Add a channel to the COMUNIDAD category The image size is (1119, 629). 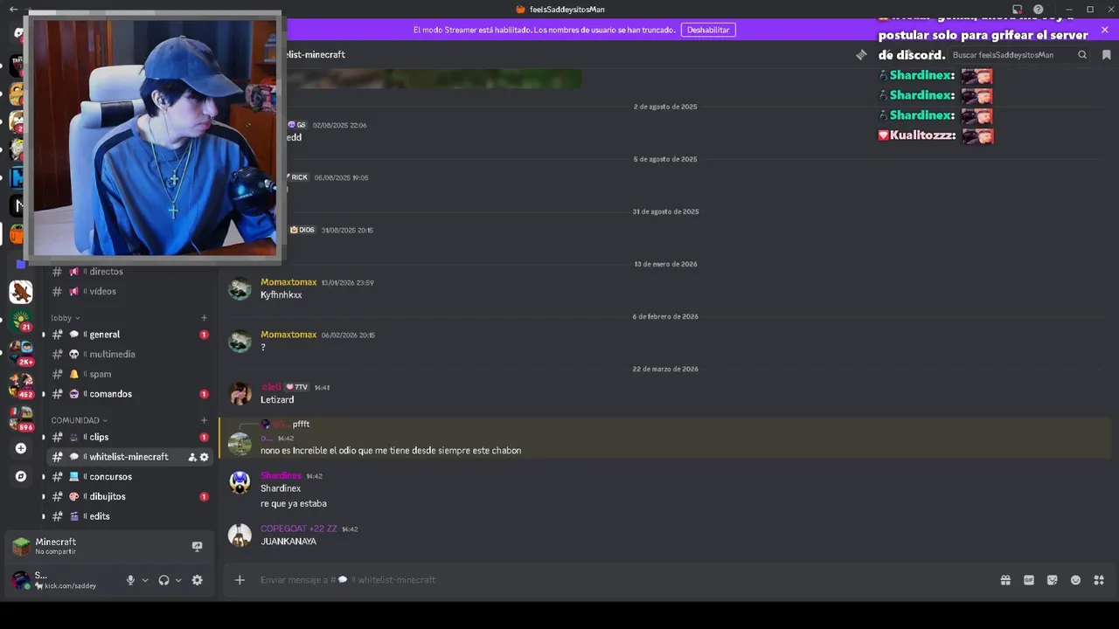(204, 420)
